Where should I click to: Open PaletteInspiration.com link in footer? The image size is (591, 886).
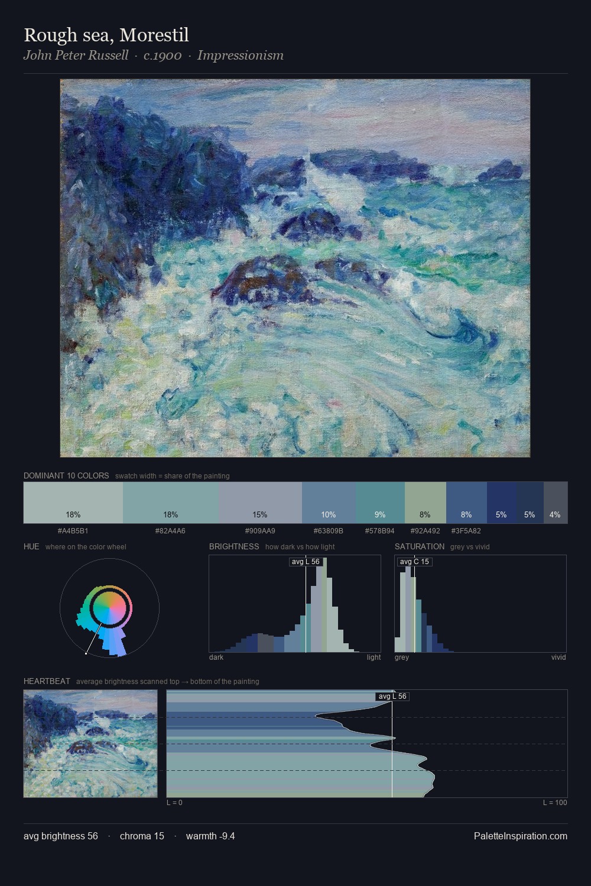[x=521, y=836]
